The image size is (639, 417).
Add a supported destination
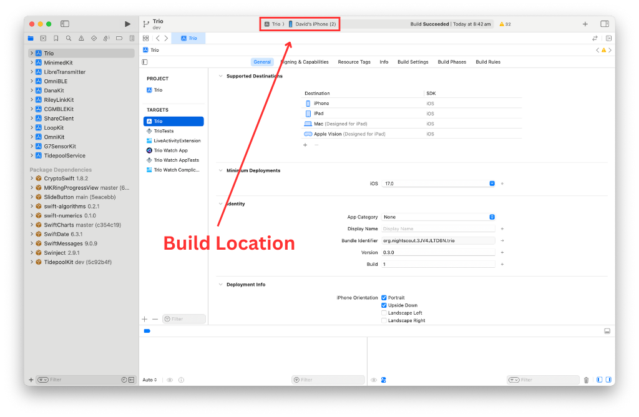click(305, 145)
